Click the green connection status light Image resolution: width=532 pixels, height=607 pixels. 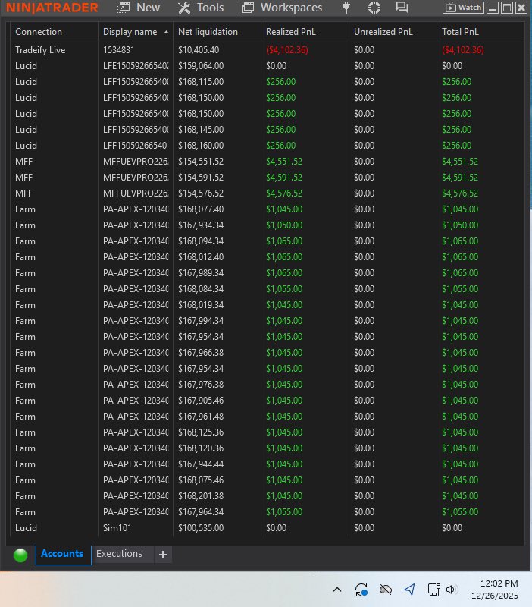coord(20,555)
